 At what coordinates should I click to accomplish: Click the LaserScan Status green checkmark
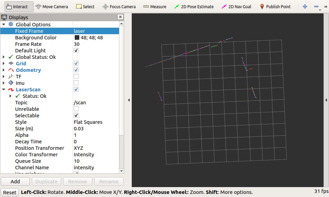17,96
